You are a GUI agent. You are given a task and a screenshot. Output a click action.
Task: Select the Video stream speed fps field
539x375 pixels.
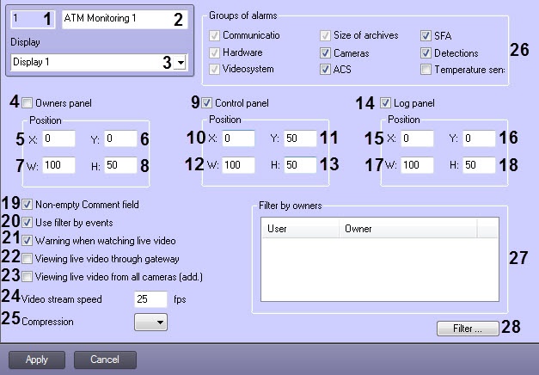click(151, 299)
